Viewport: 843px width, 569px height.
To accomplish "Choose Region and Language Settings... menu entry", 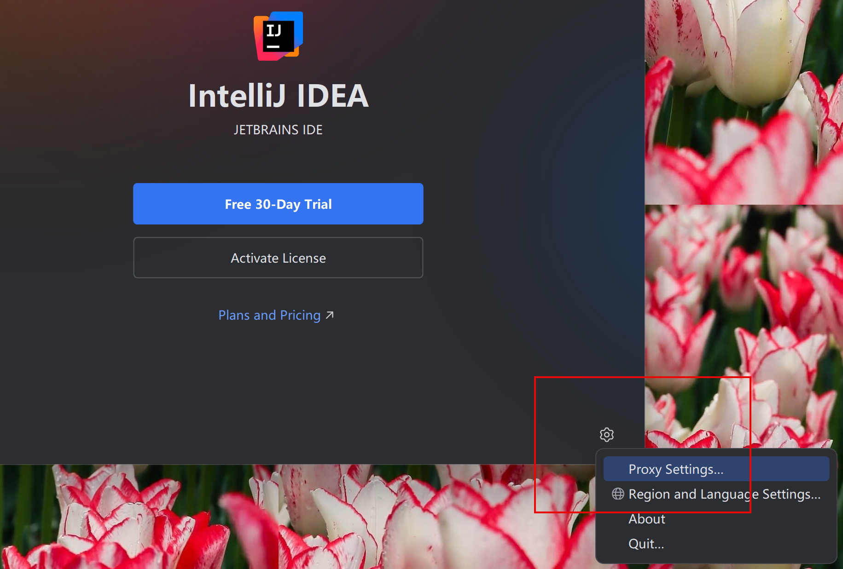I will (x=724, y=494).
